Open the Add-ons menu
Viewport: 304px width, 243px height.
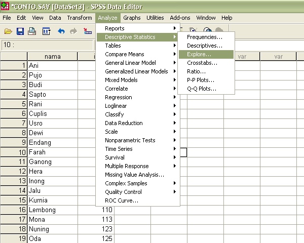[x=180, y=18]
